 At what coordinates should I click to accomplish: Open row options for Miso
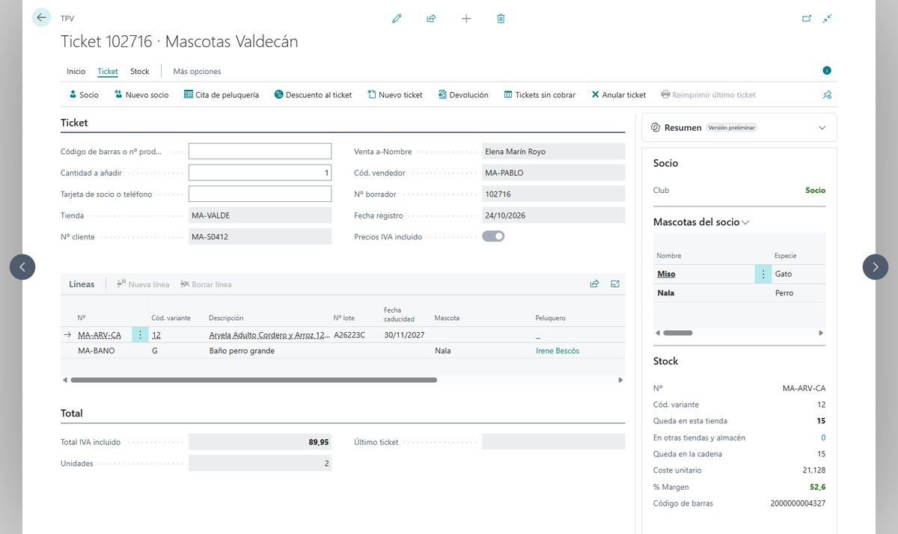763,274
